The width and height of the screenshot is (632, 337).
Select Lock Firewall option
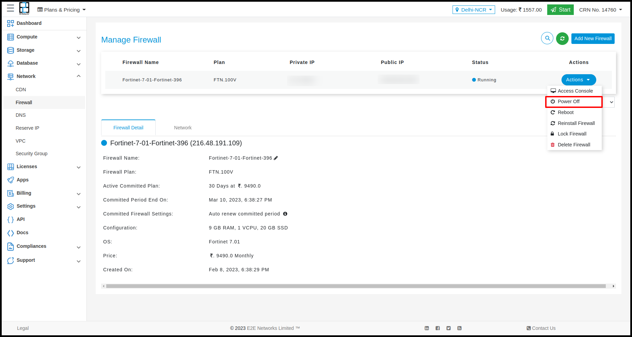(574, 134)
